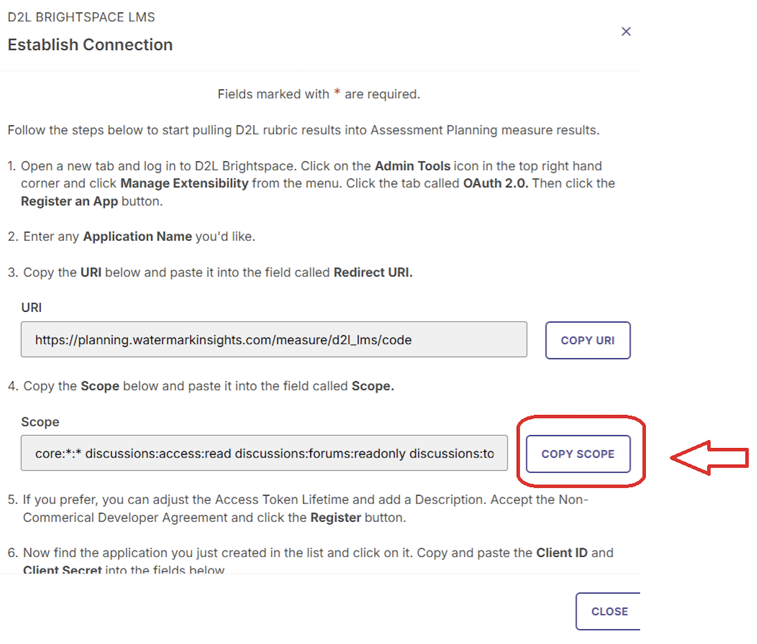Click the 'Scope' label above the field
This screenshot has width=757, height=644.
click(x=40, y=422)
